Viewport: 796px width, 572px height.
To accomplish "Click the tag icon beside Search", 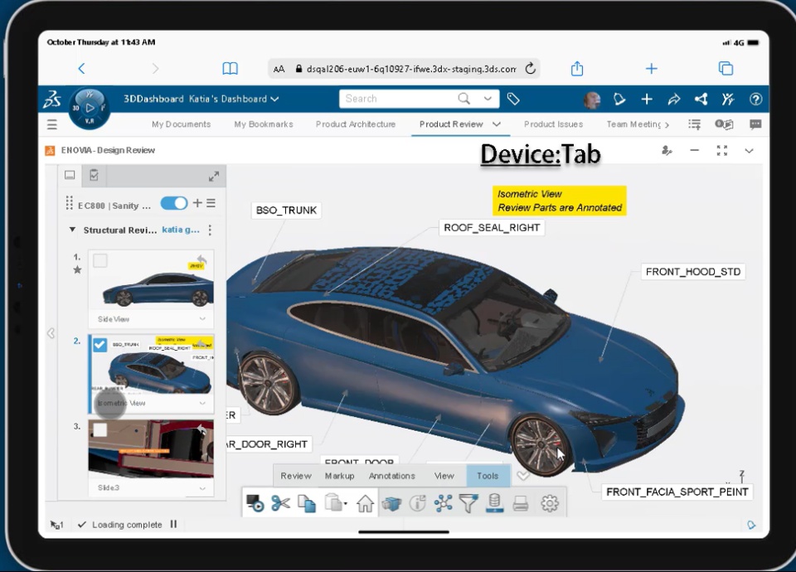I will pos(513,99).
